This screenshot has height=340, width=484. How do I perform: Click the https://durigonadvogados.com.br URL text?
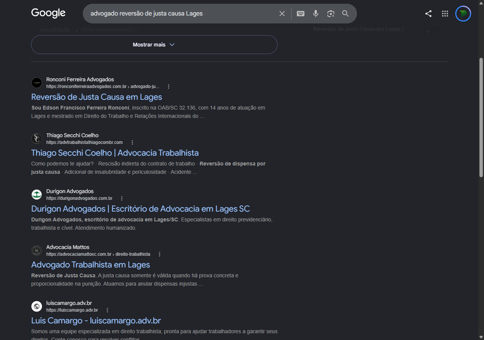(79, 198)
